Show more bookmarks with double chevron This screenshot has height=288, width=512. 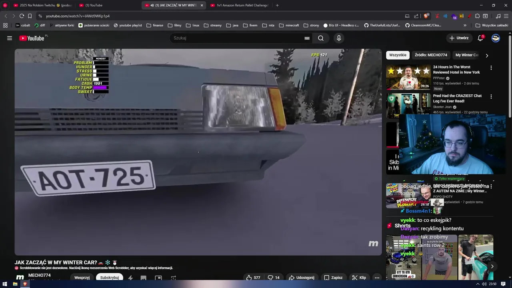click(465, 25)
